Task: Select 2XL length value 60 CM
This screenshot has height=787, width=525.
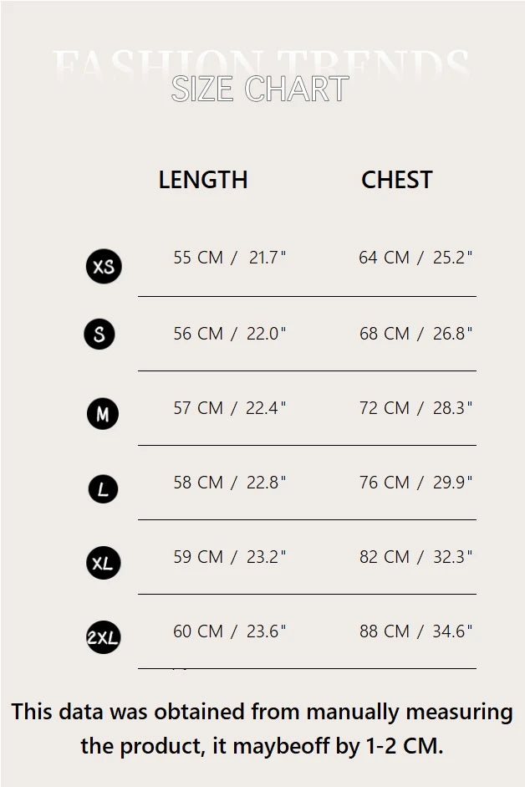Action: (x=198, y=631)
